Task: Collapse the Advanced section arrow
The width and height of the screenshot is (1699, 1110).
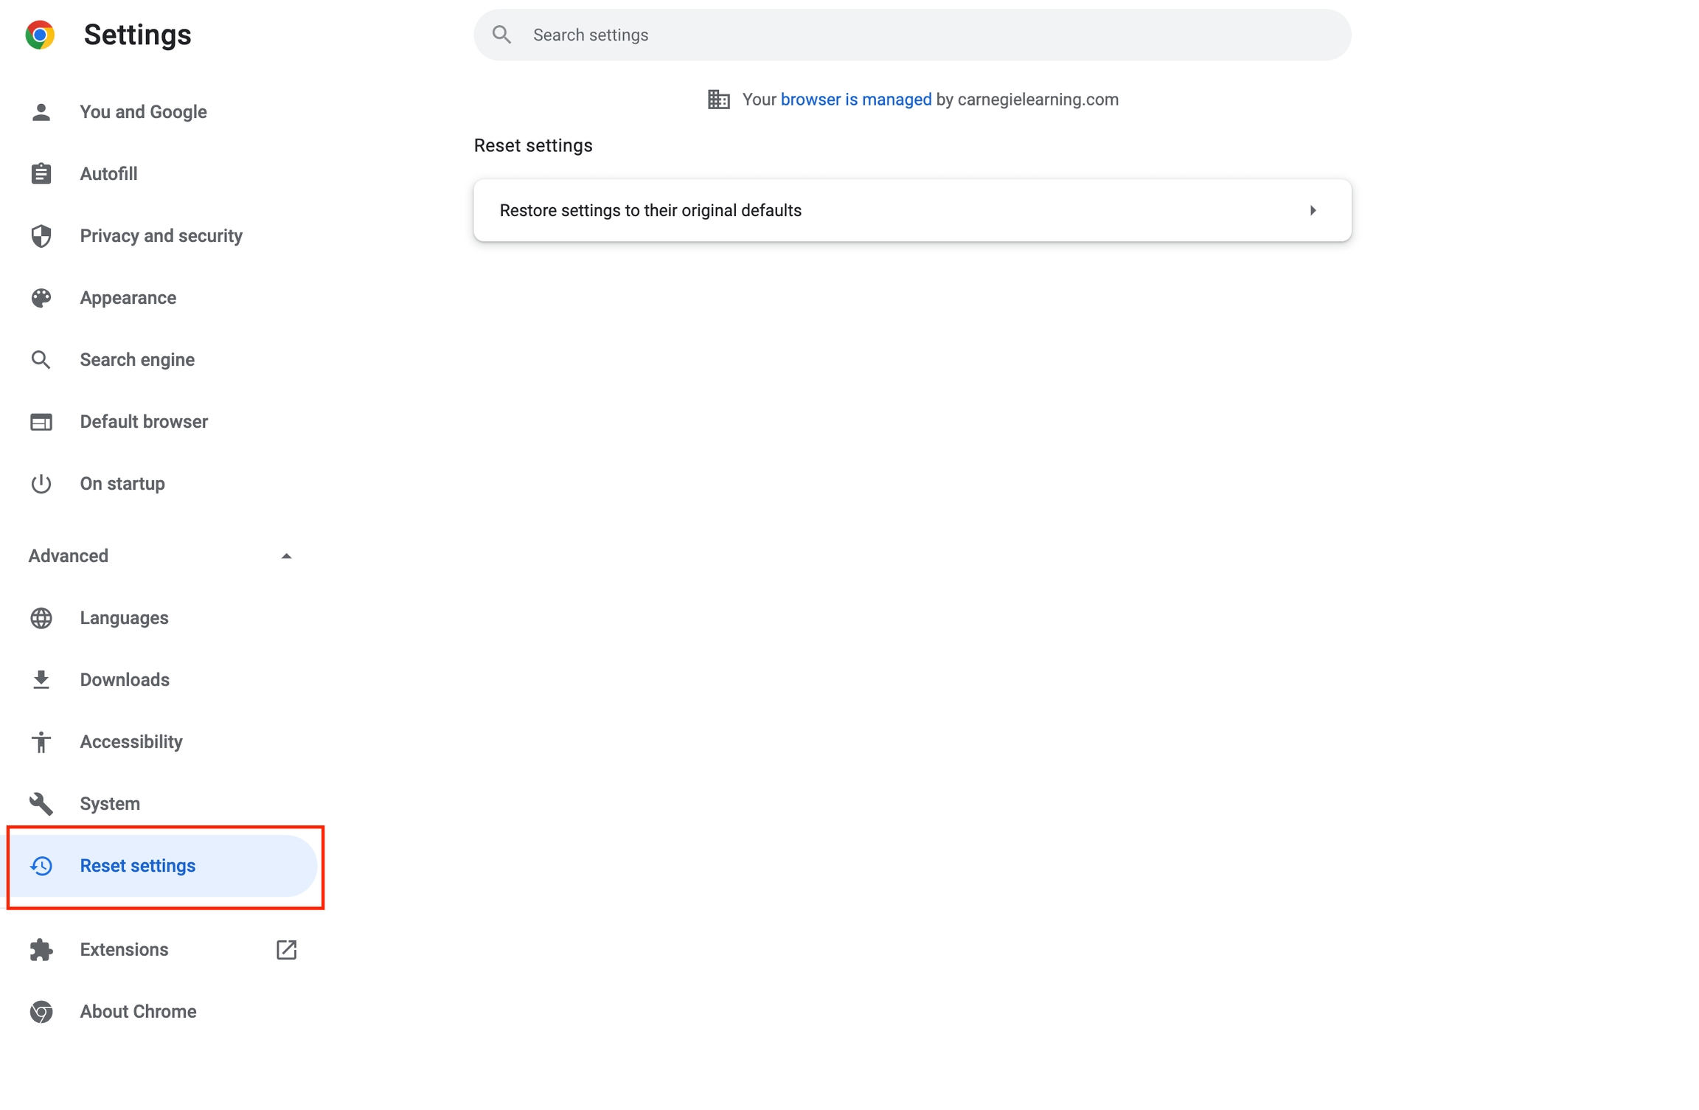Action: tap(286, 556)
